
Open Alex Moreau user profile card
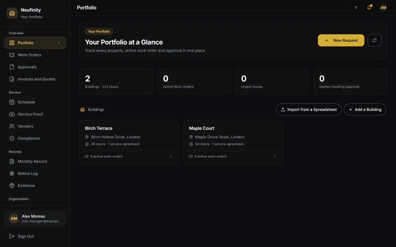pyautogui.click(x=35, y=218)
